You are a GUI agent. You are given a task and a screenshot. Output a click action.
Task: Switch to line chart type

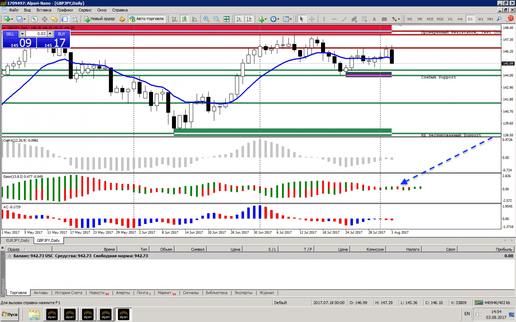click(x=195, y=19)
